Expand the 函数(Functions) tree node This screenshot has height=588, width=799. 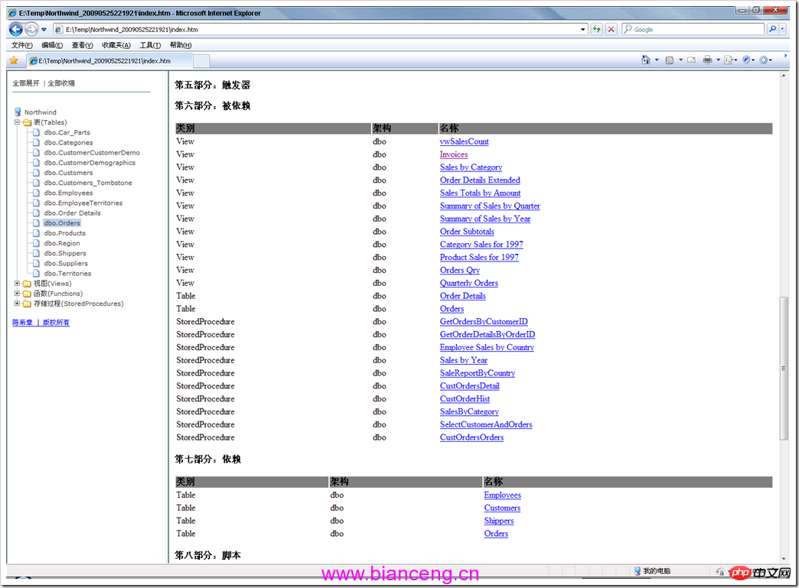[17, 294]
